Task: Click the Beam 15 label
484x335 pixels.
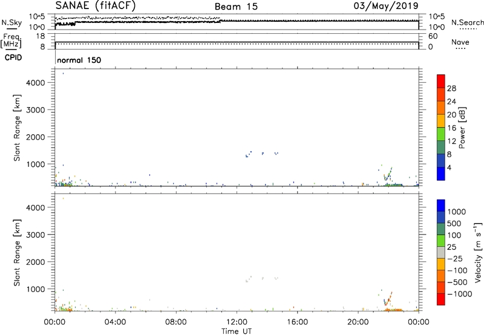Action: [x=236, y=7]
